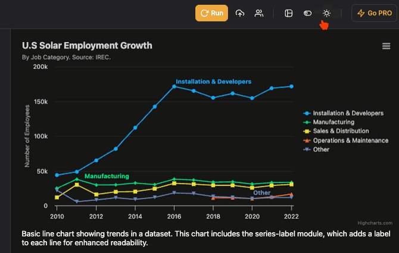
Task: Toggle Sales & Distribution legend series
Action: tap(336, 131)
